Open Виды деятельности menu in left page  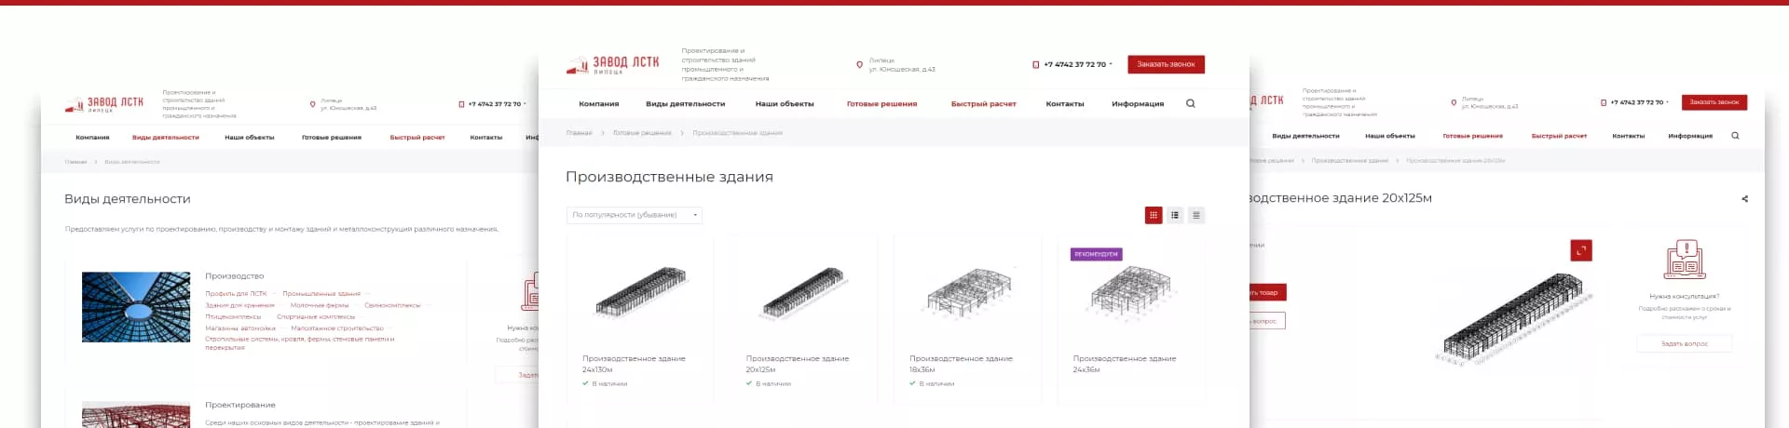pyautogui.click(x=166, y=138)
